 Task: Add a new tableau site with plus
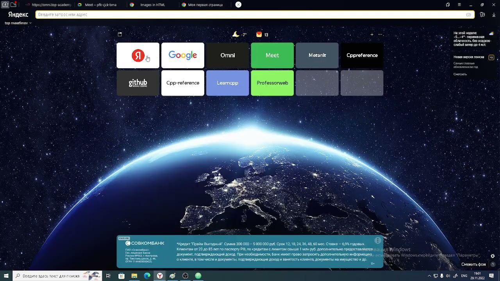point(372,34)
